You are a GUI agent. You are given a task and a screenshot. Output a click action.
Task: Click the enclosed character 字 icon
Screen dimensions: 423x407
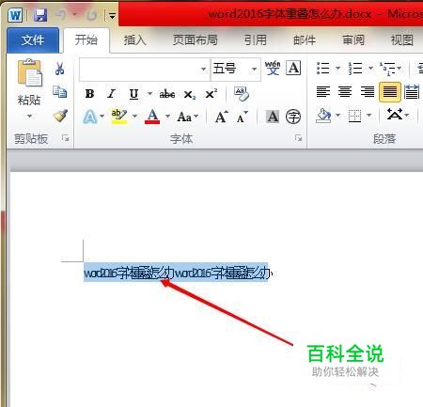293,117
